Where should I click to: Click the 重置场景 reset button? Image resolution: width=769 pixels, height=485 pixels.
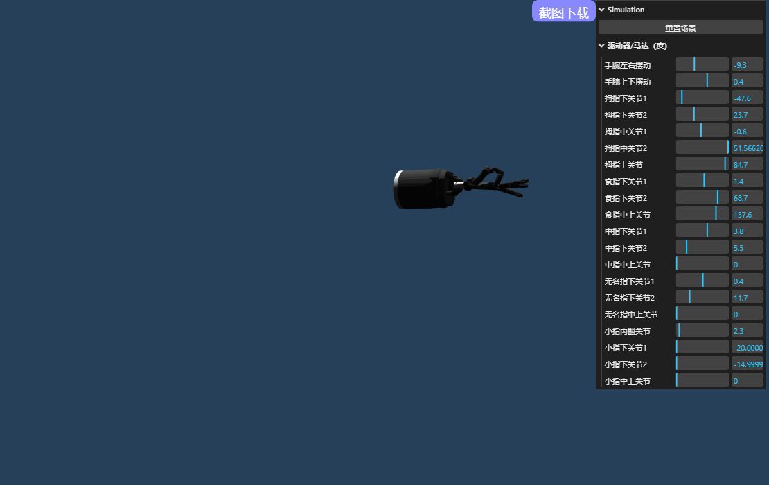click(680, 28)
